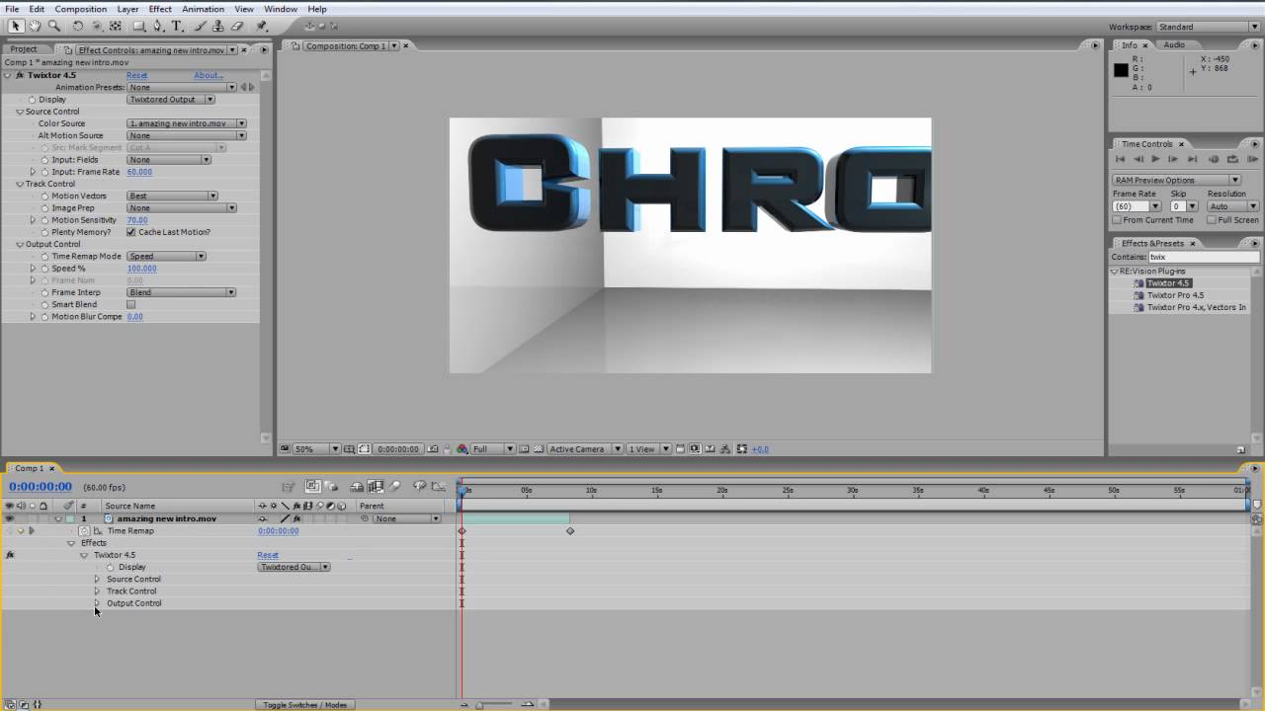The image size is (1265, 711).
Task: Select the Selection arrow tool
Action: coord(16,27)
